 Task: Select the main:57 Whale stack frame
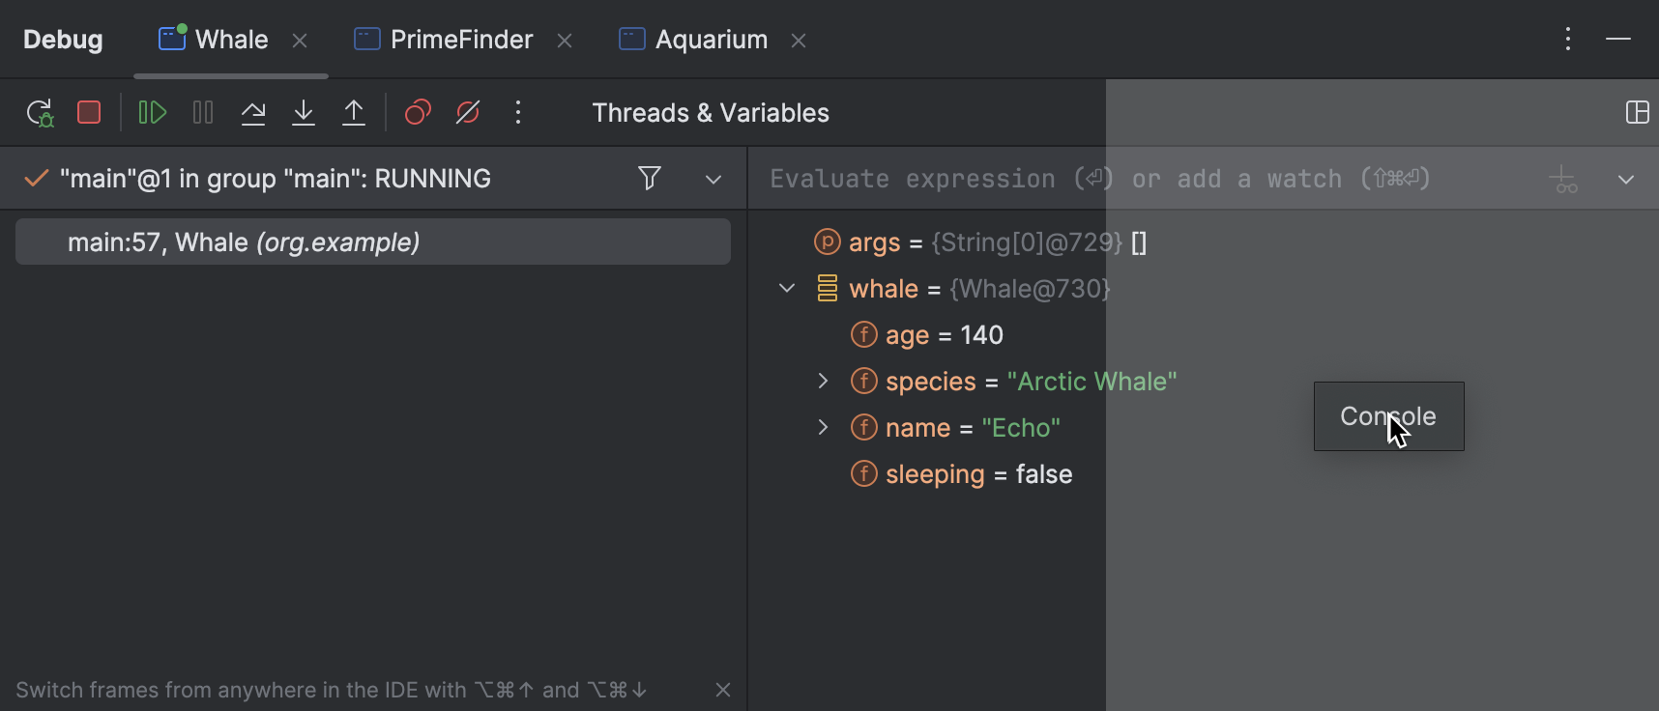373,242
